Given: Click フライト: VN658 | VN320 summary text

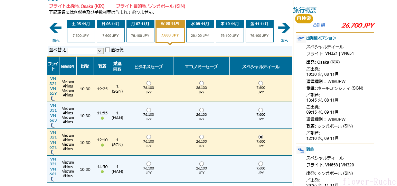Looking at the screenshot, I should click(x=330, y=165).
